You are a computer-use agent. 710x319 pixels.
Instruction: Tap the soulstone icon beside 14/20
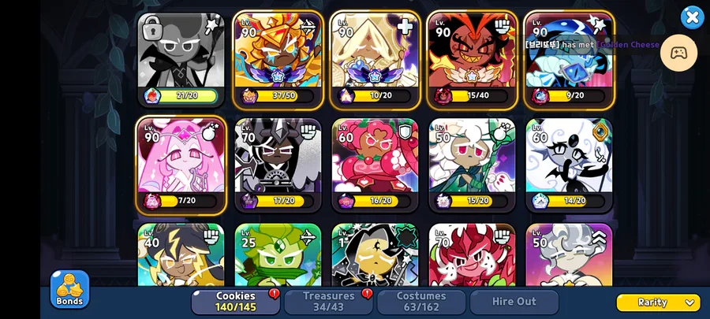(540, 201)
